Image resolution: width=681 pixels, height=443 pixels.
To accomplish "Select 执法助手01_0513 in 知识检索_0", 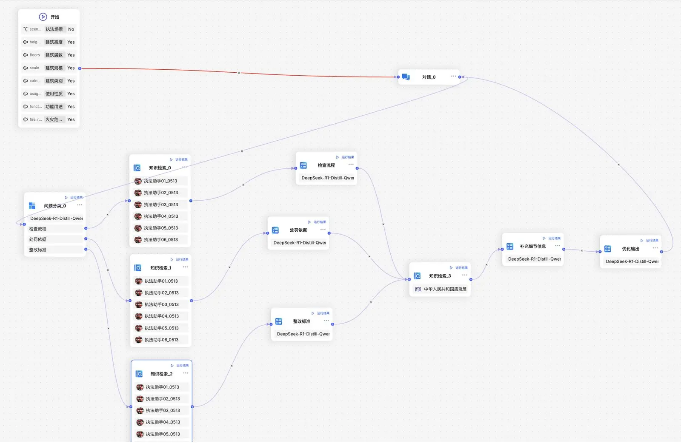I will (x=160, y=181).
